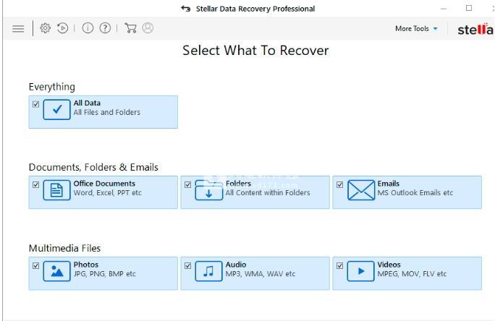Maximize the window
Image resolution: width=495 pixels, height=321 pixels.
469,8
